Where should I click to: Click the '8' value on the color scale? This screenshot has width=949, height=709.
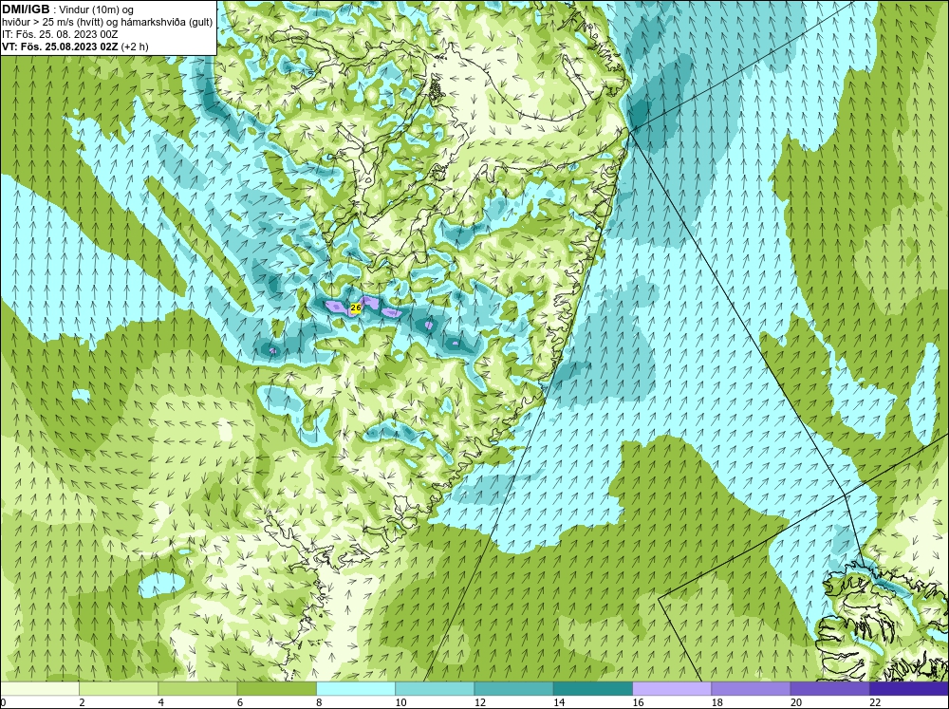tap(319, 703)
